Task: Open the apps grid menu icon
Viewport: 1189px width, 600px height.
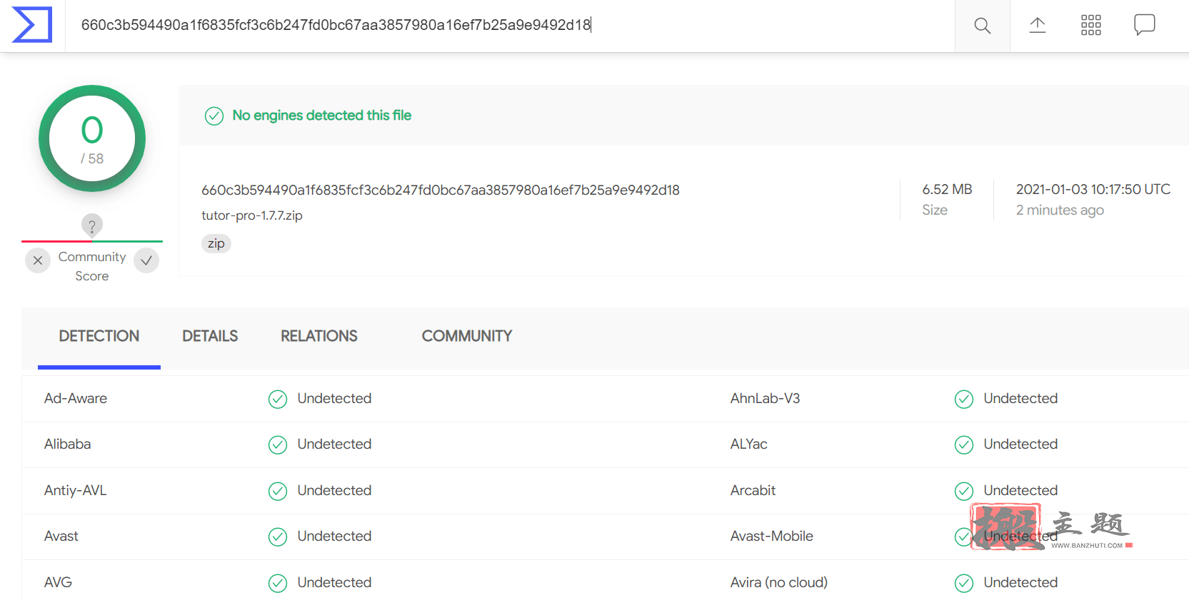Action: 1091,25
